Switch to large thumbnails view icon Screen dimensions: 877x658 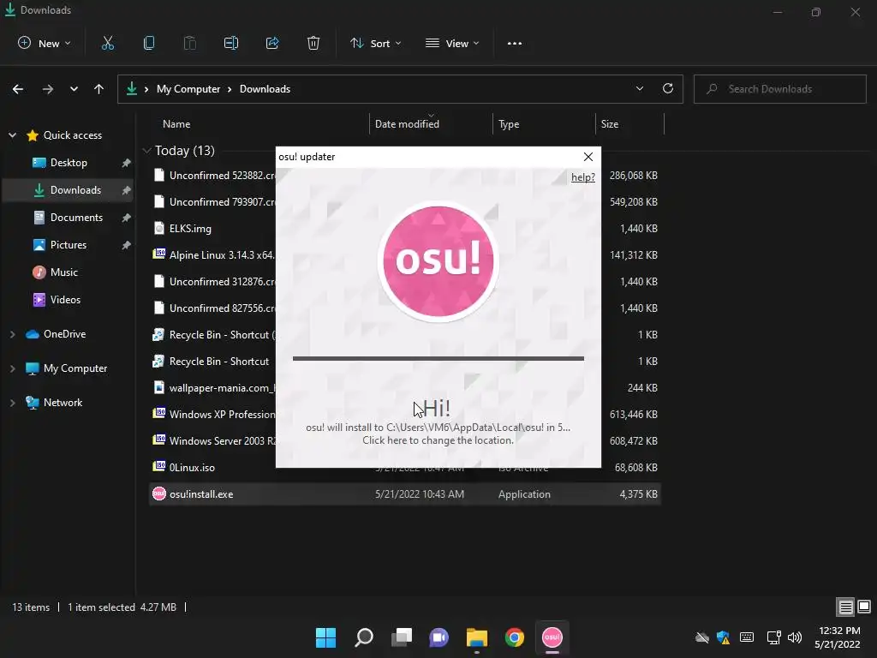(x=864, y=607)
